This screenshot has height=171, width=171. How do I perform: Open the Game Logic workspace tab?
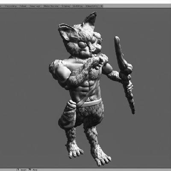pos(35,6)
